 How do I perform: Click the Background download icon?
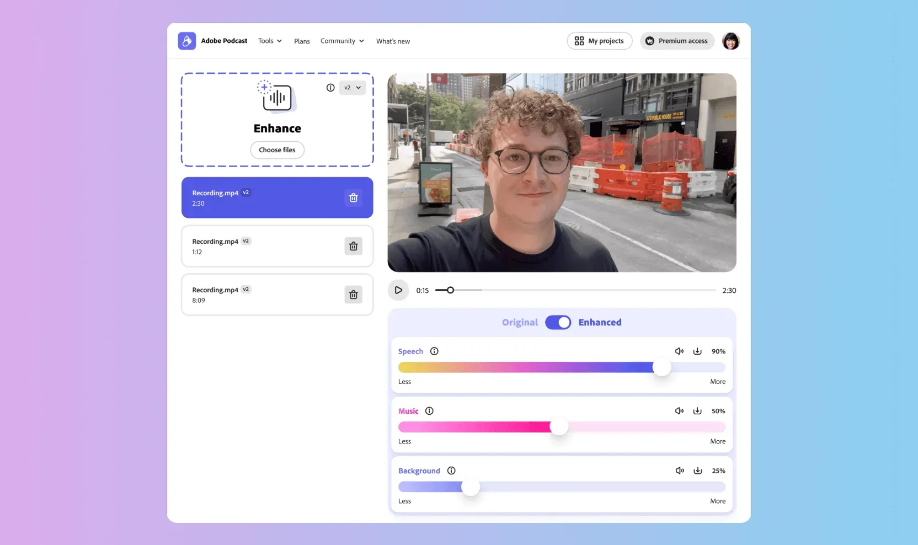click(x=697, y=471)
